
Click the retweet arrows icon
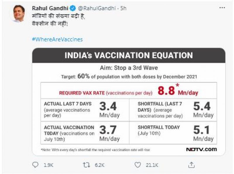pyautogui.click(x=86, y=165)
